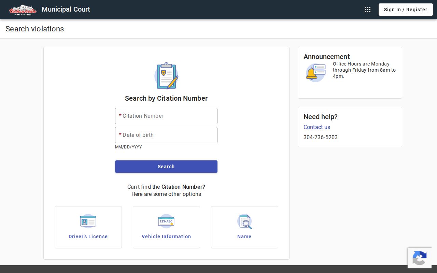Open the Contact us link
The height and width of the screenshot is (273, 437).
tap(317, 127)
